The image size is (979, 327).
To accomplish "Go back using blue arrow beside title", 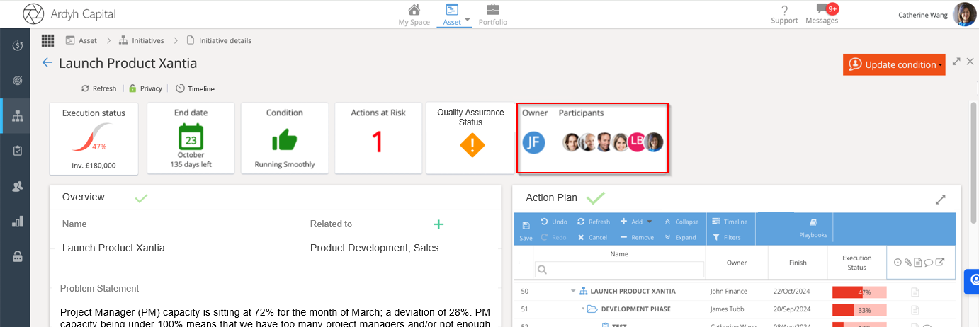I will pos(47,63).
